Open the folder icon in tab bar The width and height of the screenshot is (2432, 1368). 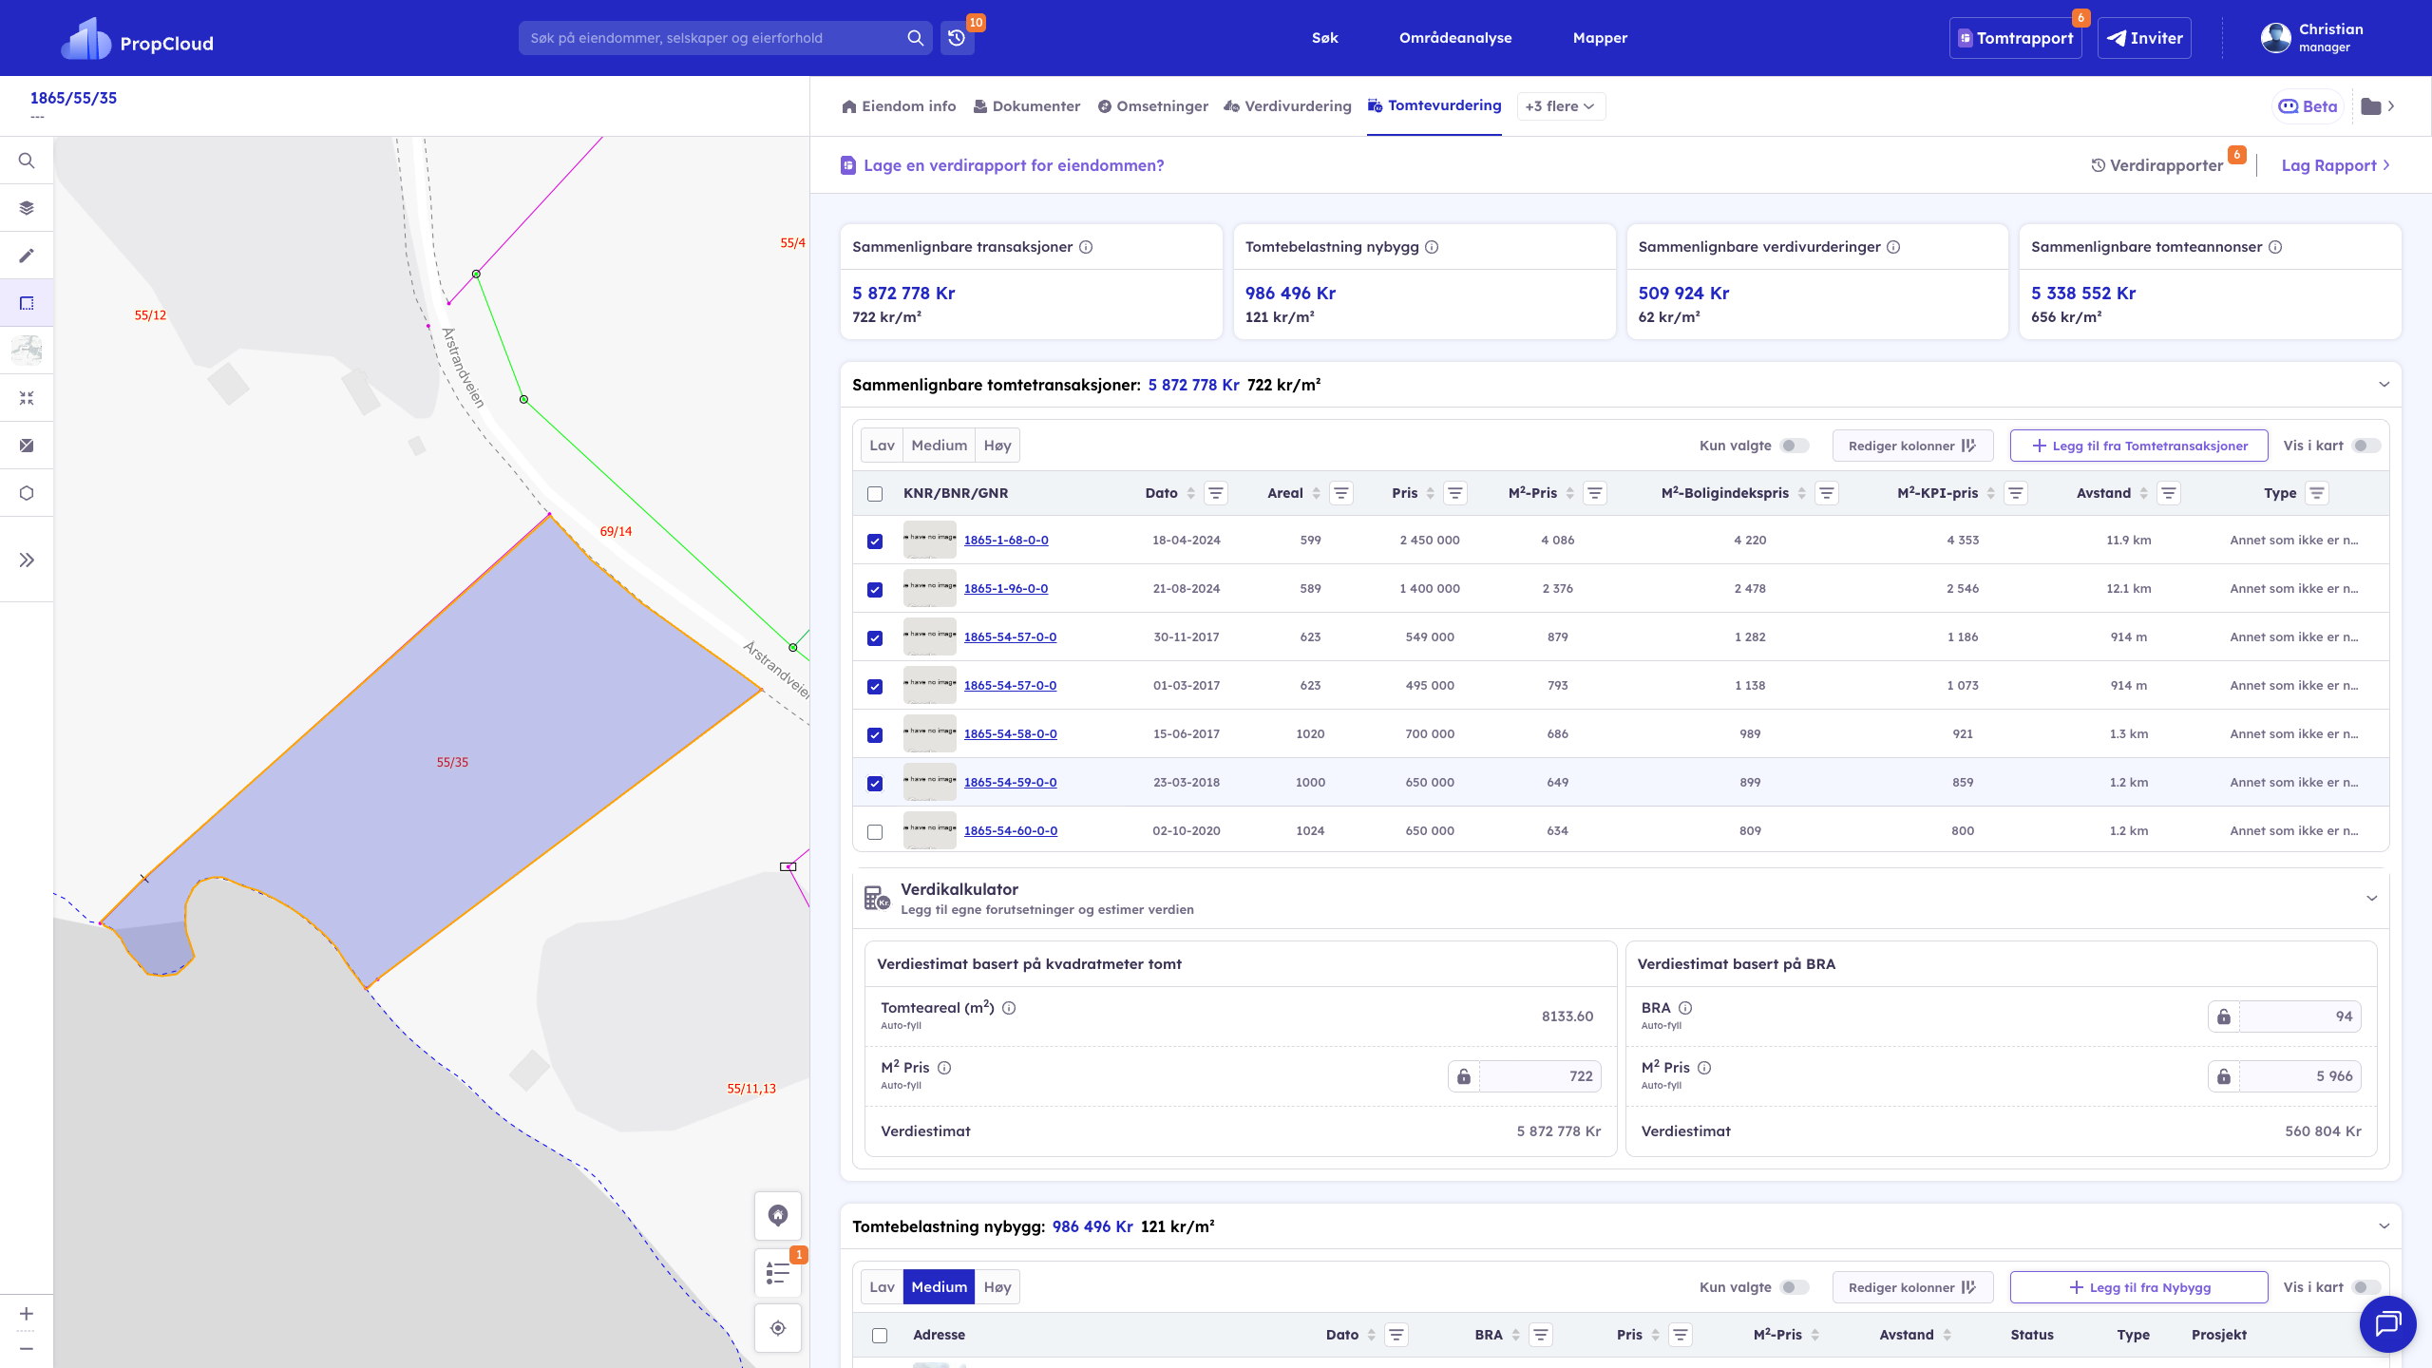2371,106
